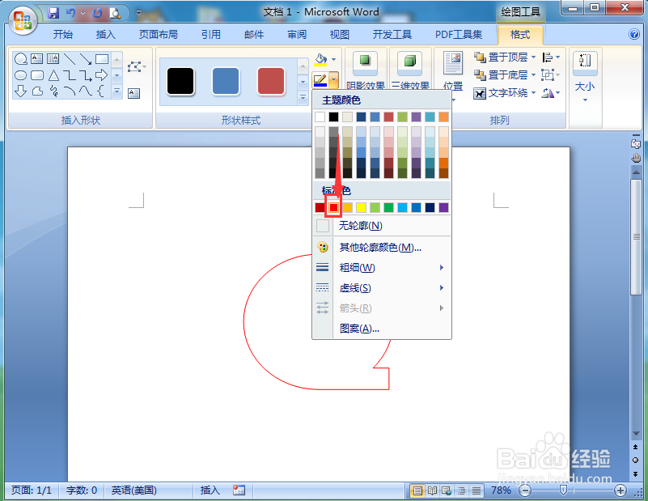This screenshot has width=648, height=501.
Task: Click the zoom slider handle
Action: tap(563, 490)
